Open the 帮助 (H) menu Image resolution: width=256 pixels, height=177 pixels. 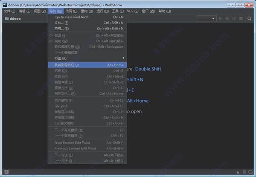tap(165, 11)
